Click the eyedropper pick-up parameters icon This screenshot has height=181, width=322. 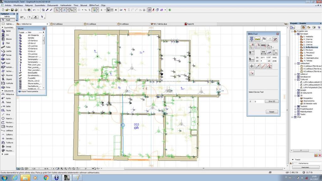pyautogui.click(x=47, y=10)
